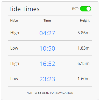Viewport: 100px width, 101px height.
Task: Select the Hi/Lo column header
Action: (14, 21)
